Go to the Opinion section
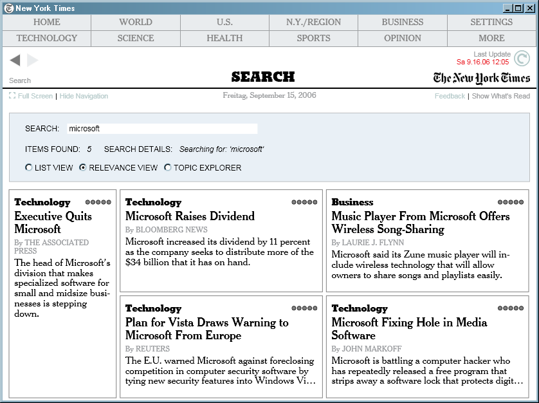This screenshot has height=403, width=539. pyautogui.click(x=403, y=38)
